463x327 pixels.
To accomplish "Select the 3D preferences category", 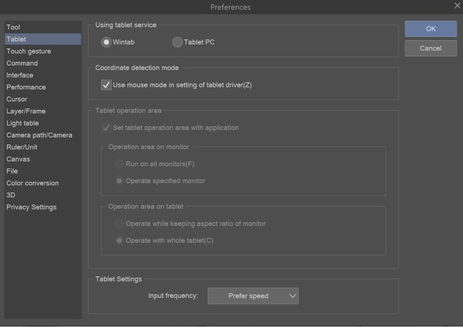I will point(11,195).
